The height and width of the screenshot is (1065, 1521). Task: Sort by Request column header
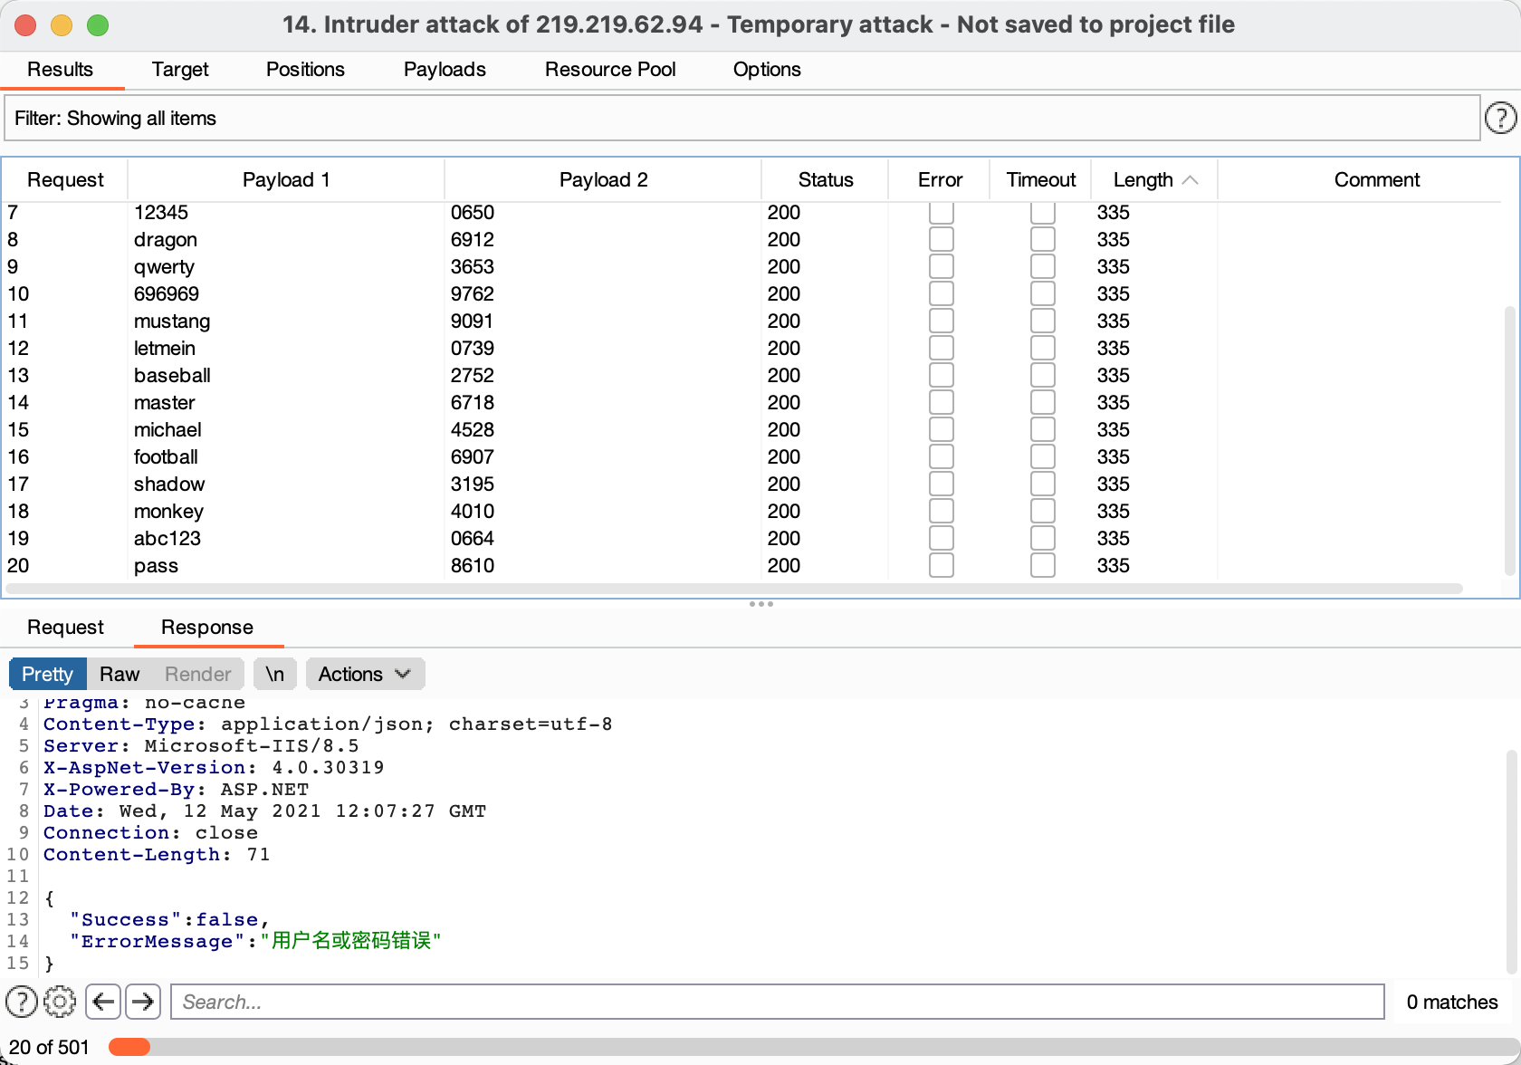pyautogui.click(x=65, y=180)
